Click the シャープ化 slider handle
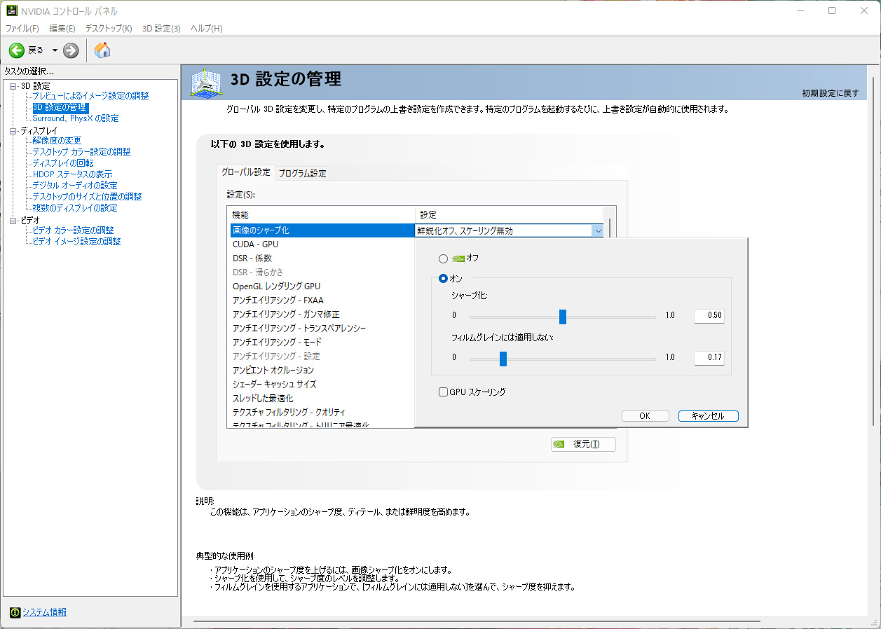This screenshot has height=629, width=881. pos(563,317)
